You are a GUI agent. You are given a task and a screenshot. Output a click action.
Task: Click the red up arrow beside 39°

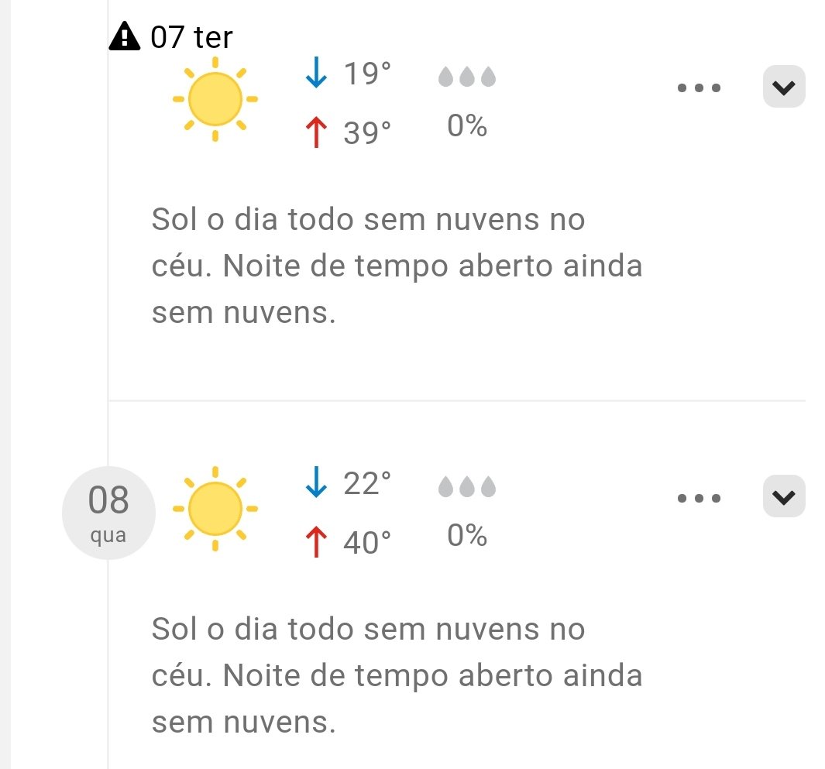(x=316, y=132)
